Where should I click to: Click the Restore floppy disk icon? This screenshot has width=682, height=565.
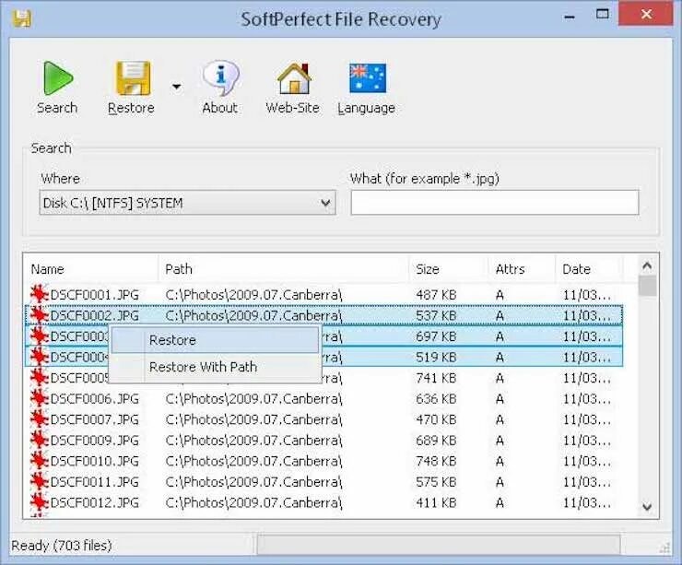(x=133, y=78)
